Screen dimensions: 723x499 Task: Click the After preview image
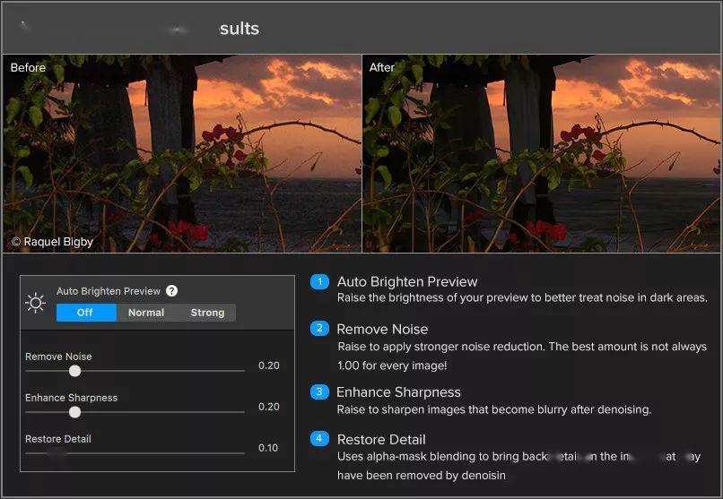(x=541, y=154)
